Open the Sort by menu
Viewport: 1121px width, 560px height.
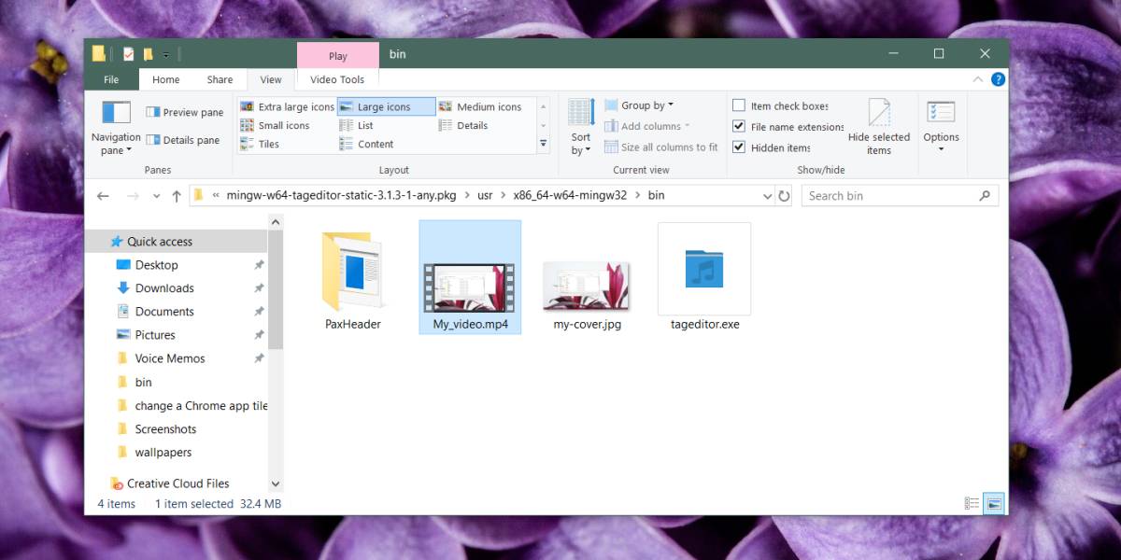click(x=581, y=126)
